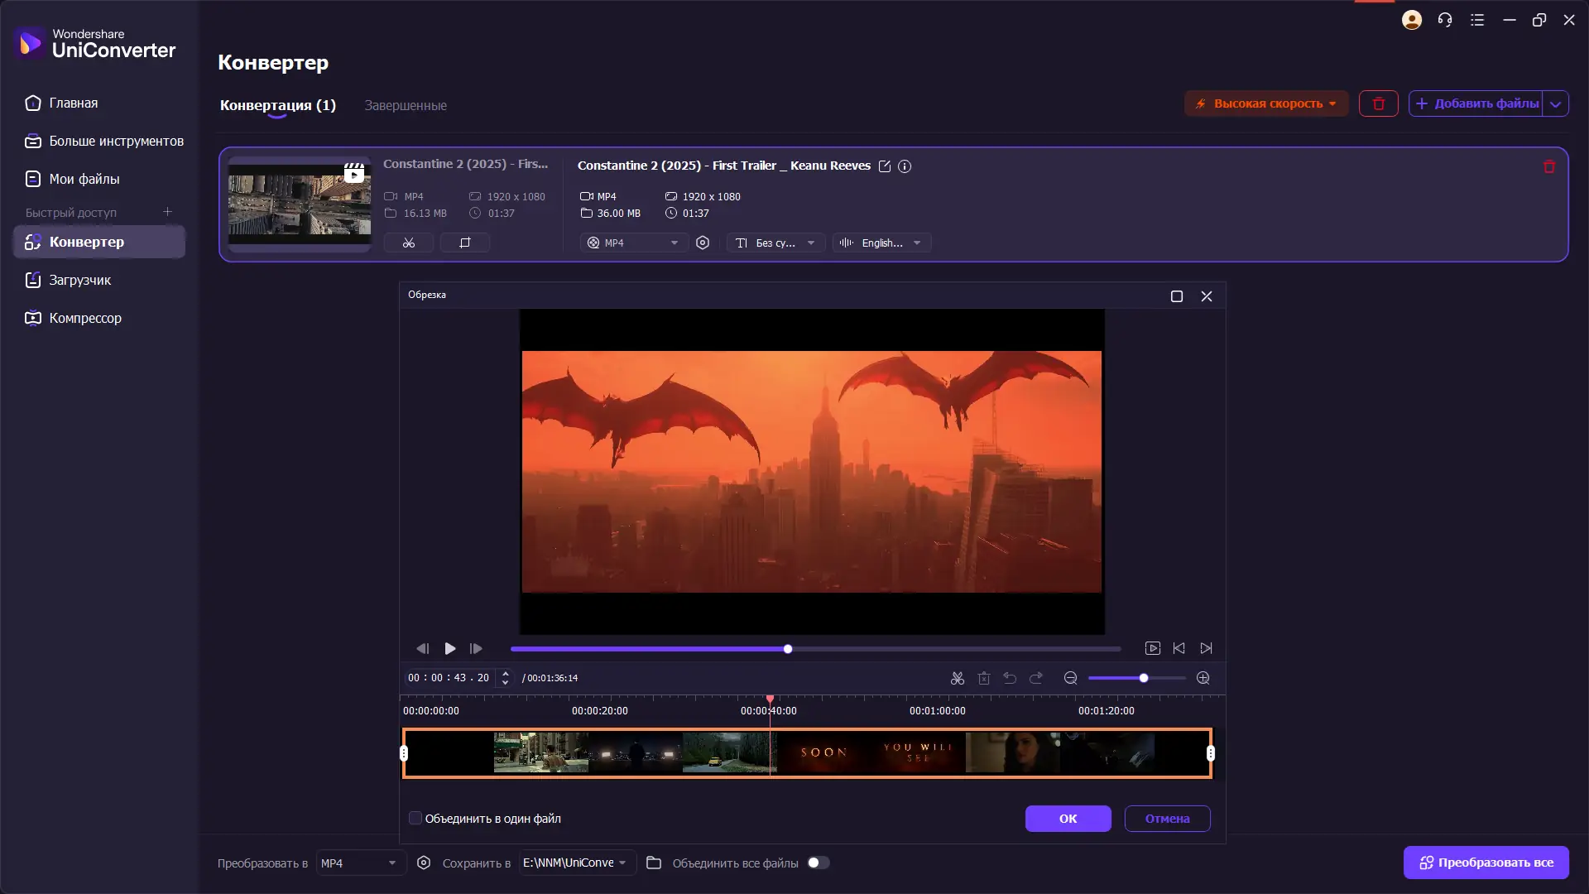Image resolution: width=1589 pixels, height=894 pixels.
Task: Click the "Преобразовать все" button
Action: 1486,863
